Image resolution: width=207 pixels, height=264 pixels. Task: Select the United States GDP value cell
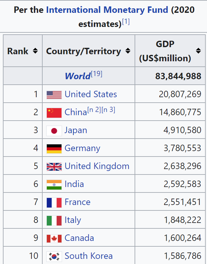point(180,94)
